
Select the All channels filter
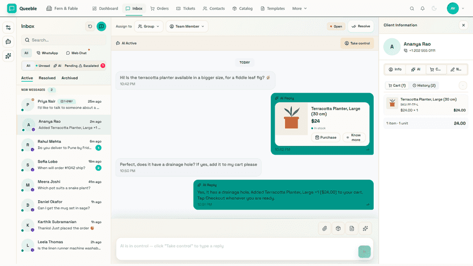coord(26,53)
